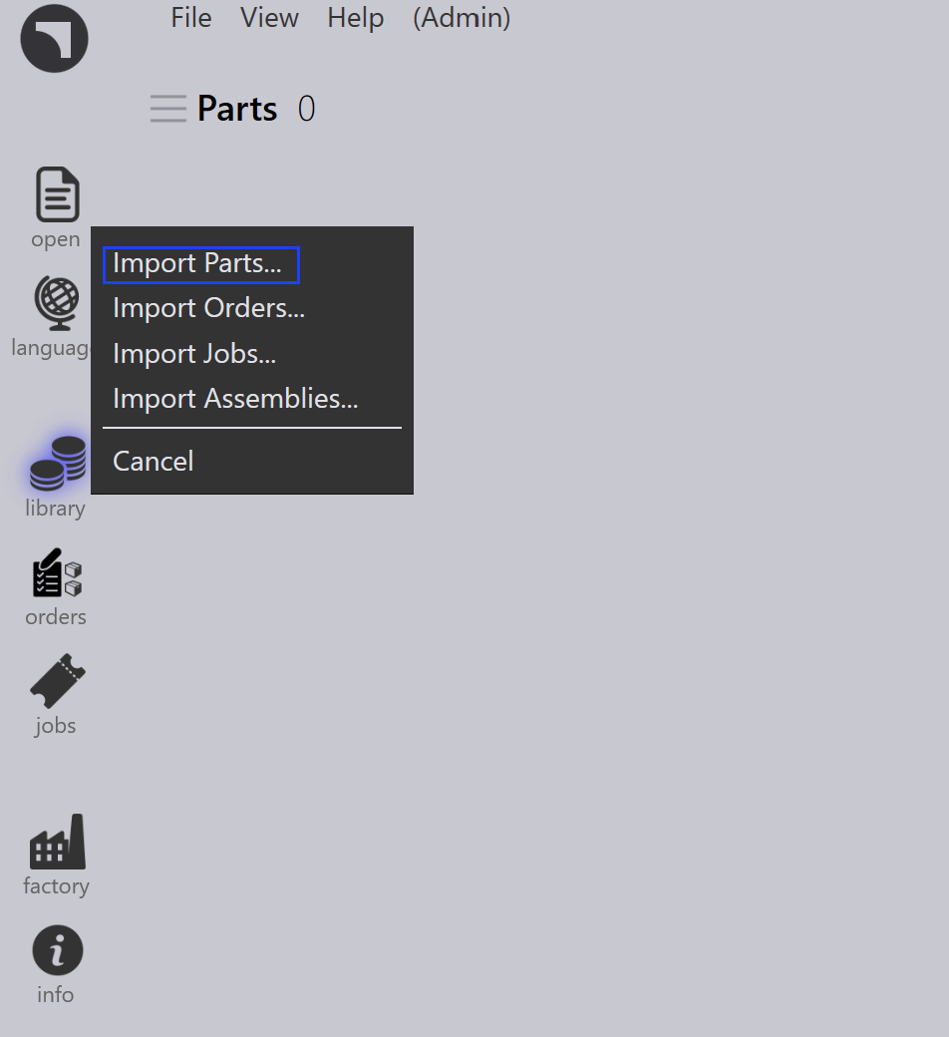
Task: Click the round app logo icon
Action: click(54, 38)
